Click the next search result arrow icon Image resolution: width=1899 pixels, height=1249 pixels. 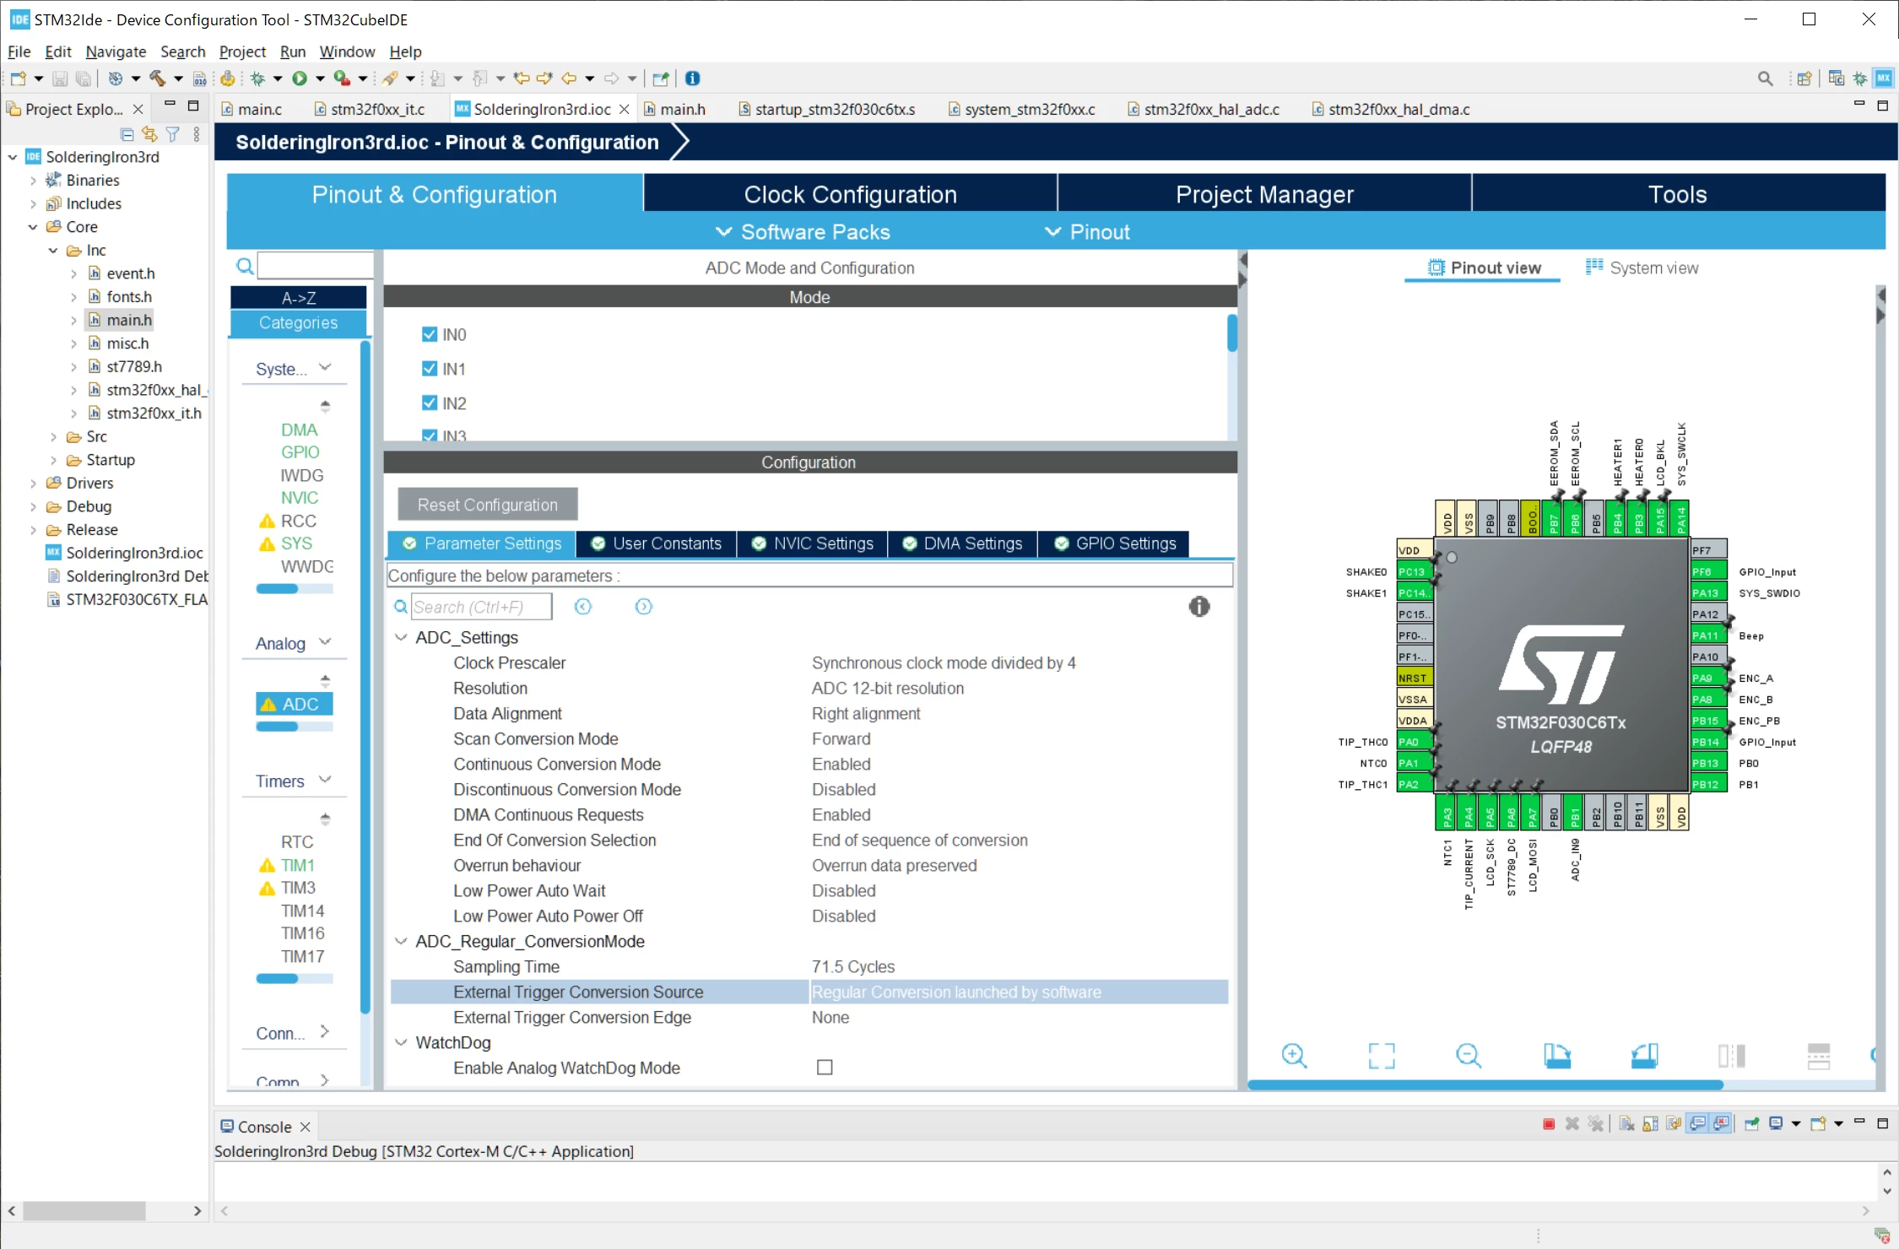tap(644, 607)
